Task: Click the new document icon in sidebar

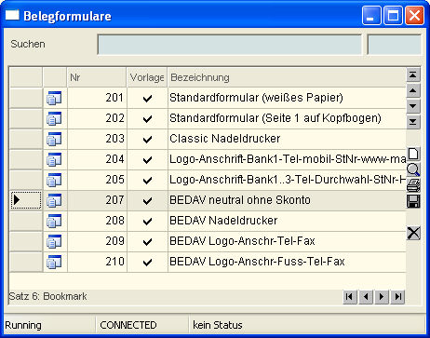Action: (413, 154)
